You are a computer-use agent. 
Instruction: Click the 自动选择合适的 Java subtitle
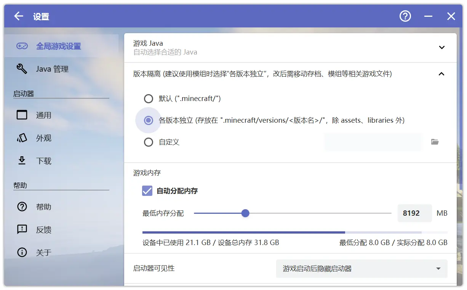tap(165, 52)
